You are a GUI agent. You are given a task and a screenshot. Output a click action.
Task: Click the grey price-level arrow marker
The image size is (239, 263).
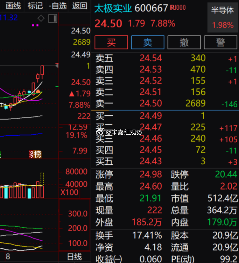57,65
